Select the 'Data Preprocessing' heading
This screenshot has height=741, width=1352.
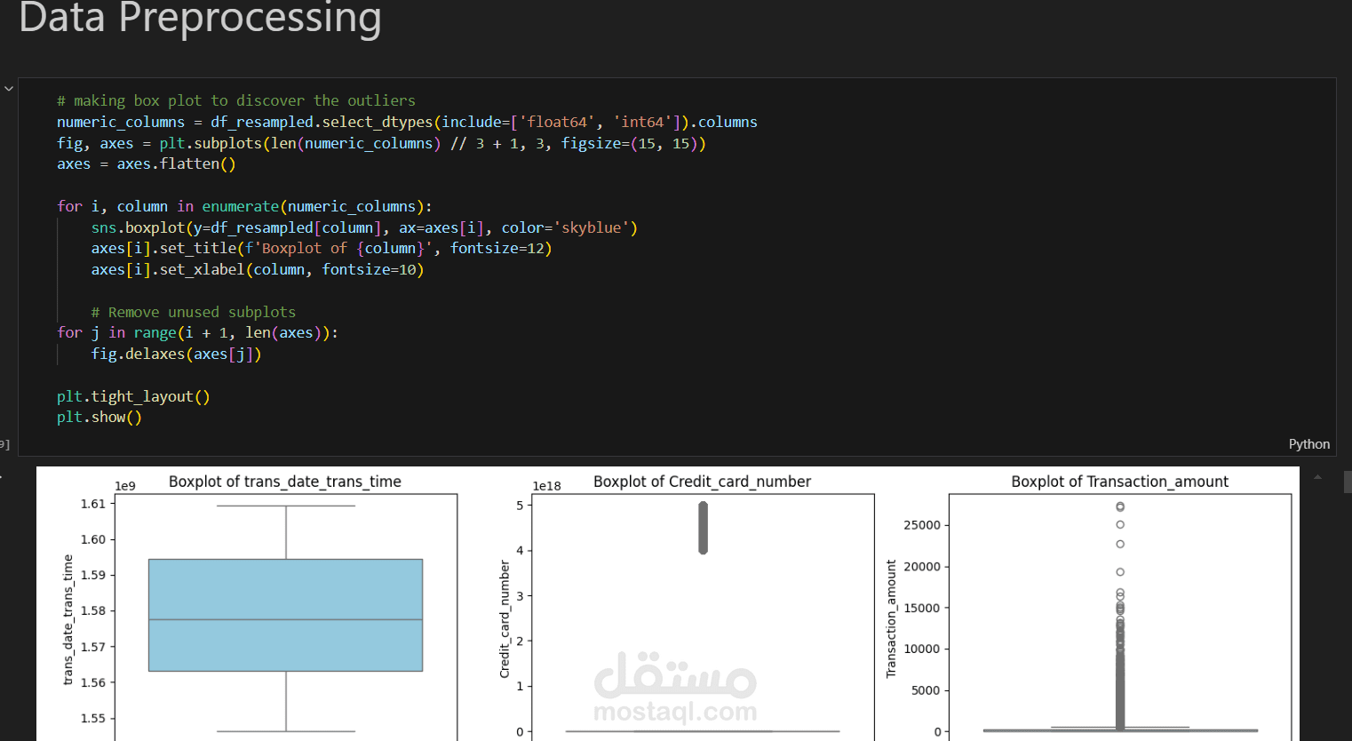[200, 20]
